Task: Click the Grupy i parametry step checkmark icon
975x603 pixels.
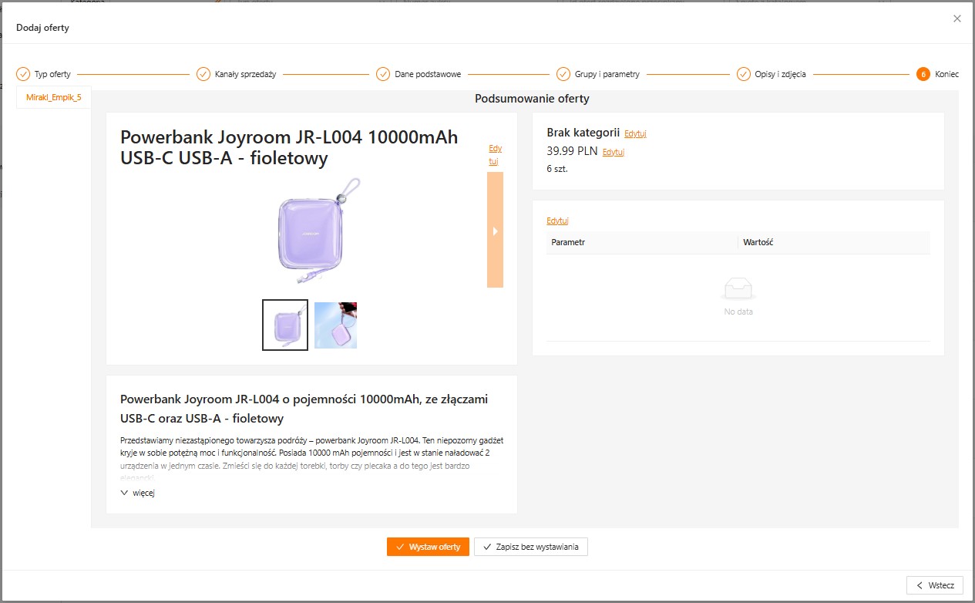Action: [563, 74]
